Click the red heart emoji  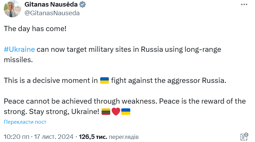116,112
